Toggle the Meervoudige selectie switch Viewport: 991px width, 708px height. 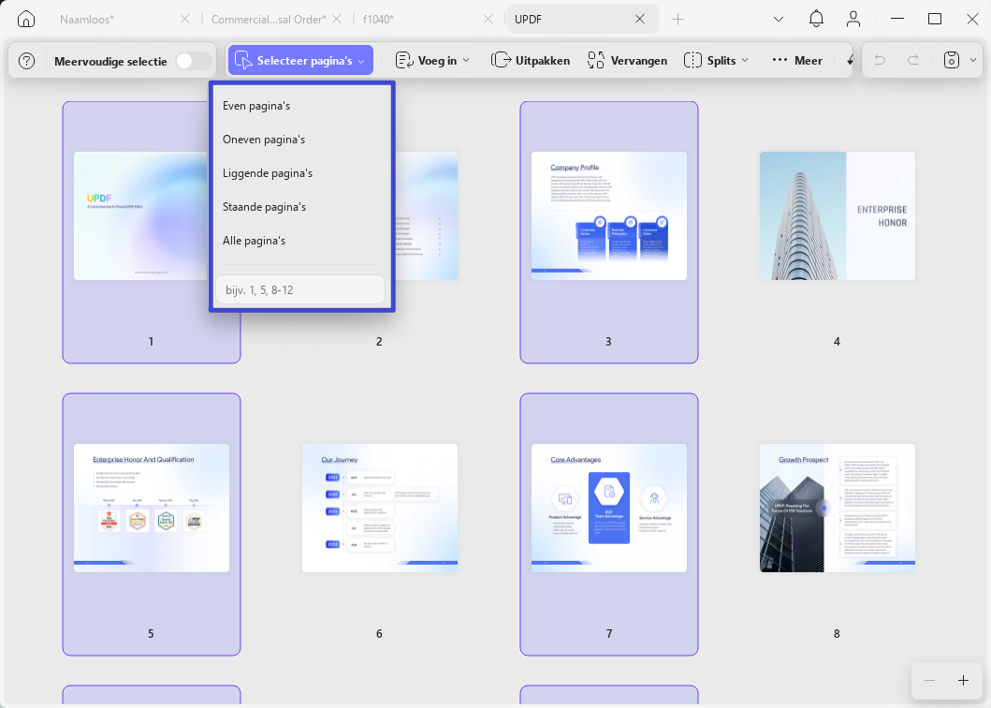pos(194,61)
